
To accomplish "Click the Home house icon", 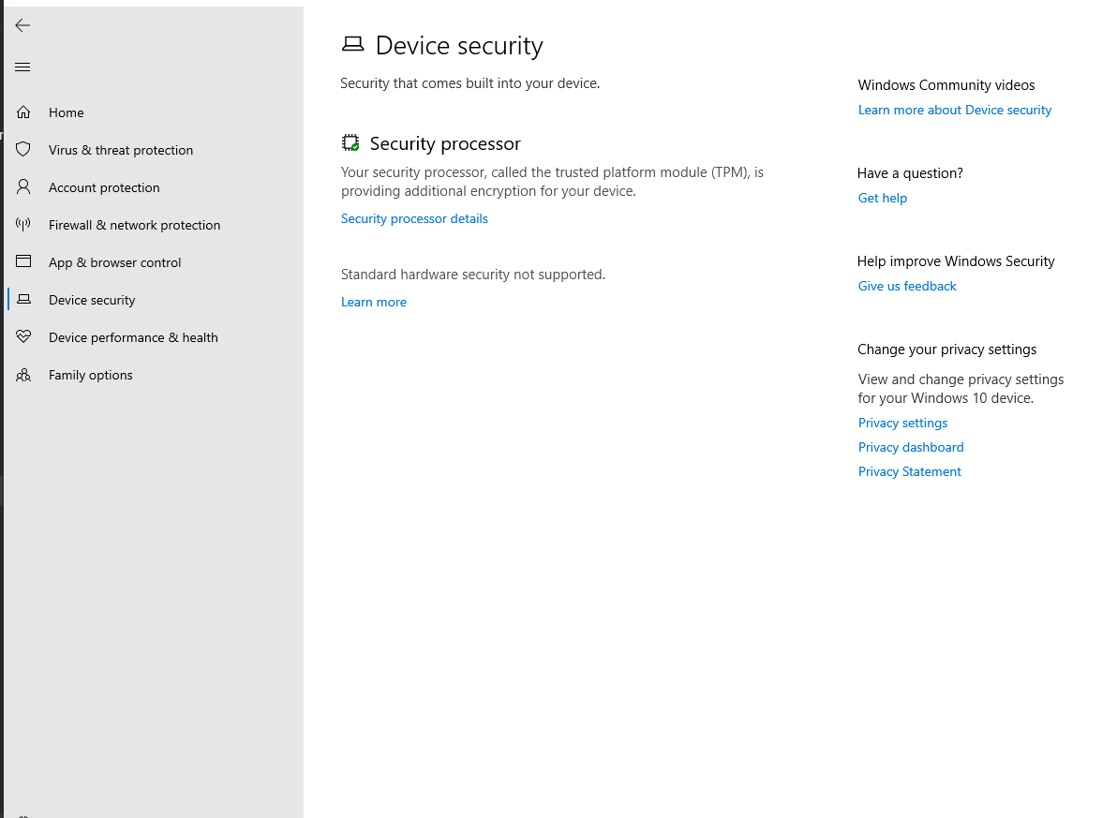I will [23, 112].
